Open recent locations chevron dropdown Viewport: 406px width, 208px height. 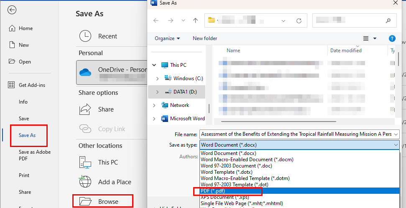point(183,21)
